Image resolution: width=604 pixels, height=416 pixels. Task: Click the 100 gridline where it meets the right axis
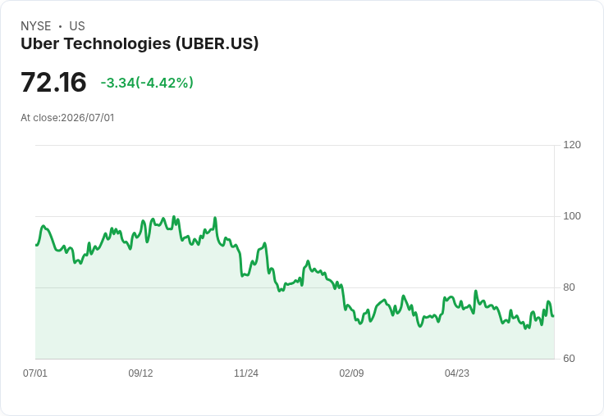click(x=554, y=216)
